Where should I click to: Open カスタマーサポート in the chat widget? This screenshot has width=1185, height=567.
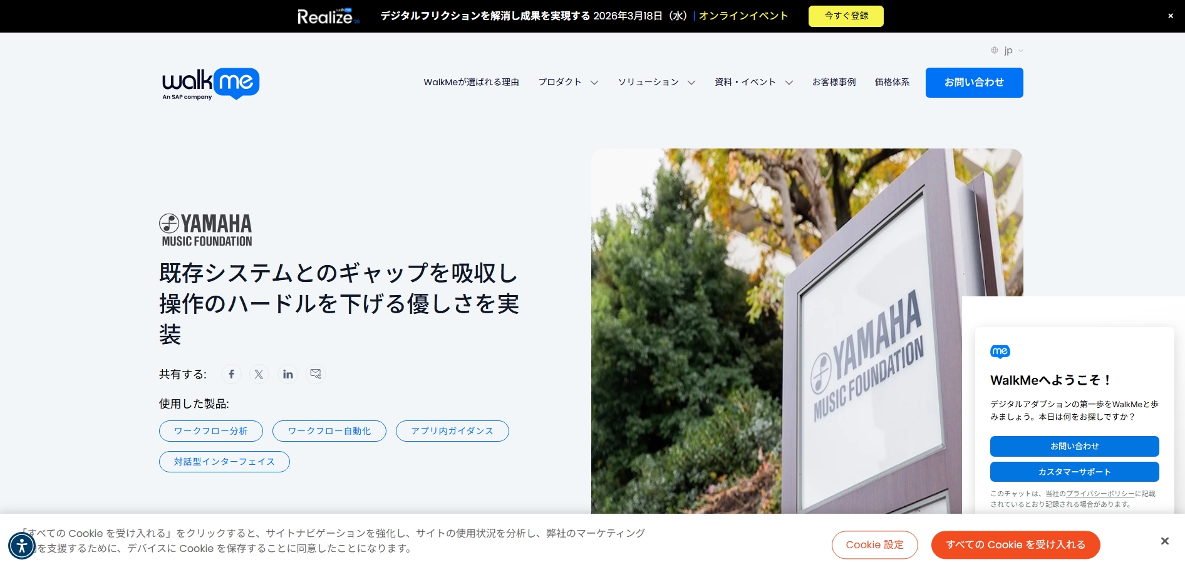(1074, 472)
